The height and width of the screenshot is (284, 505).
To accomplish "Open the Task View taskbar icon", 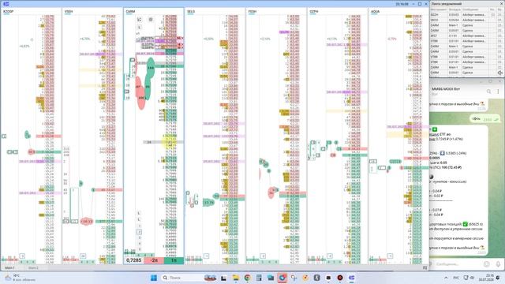I will 223,278.
